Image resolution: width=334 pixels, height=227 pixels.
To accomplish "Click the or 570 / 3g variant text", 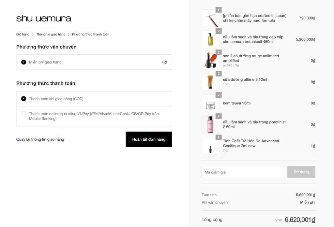I will (x=231, y=65).
